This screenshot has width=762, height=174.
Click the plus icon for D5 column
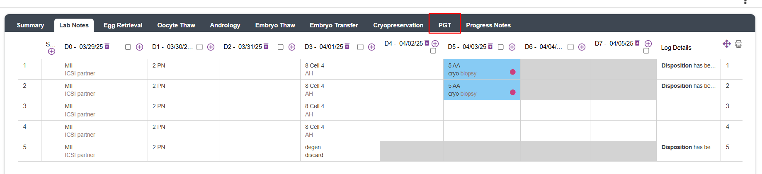pyautogui.click(x=512, y=47)
